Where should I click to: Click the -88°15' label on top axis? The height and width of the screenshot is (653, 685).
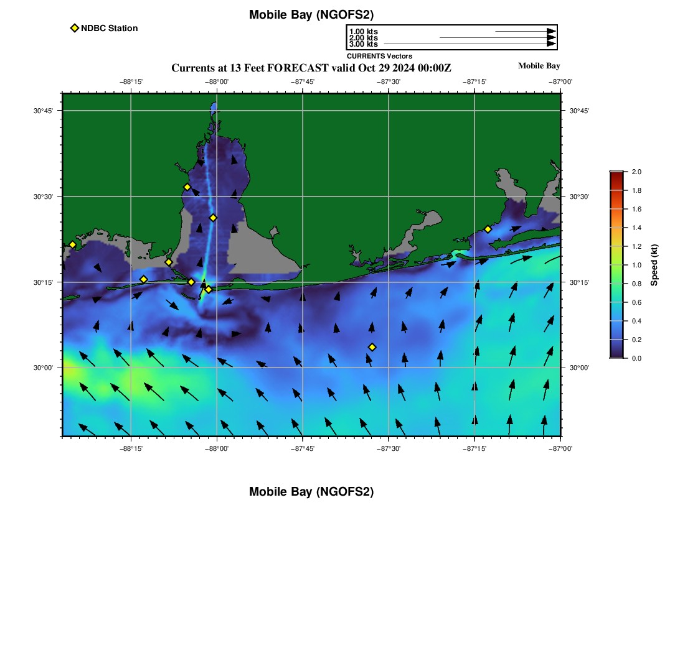pos(131,81)
